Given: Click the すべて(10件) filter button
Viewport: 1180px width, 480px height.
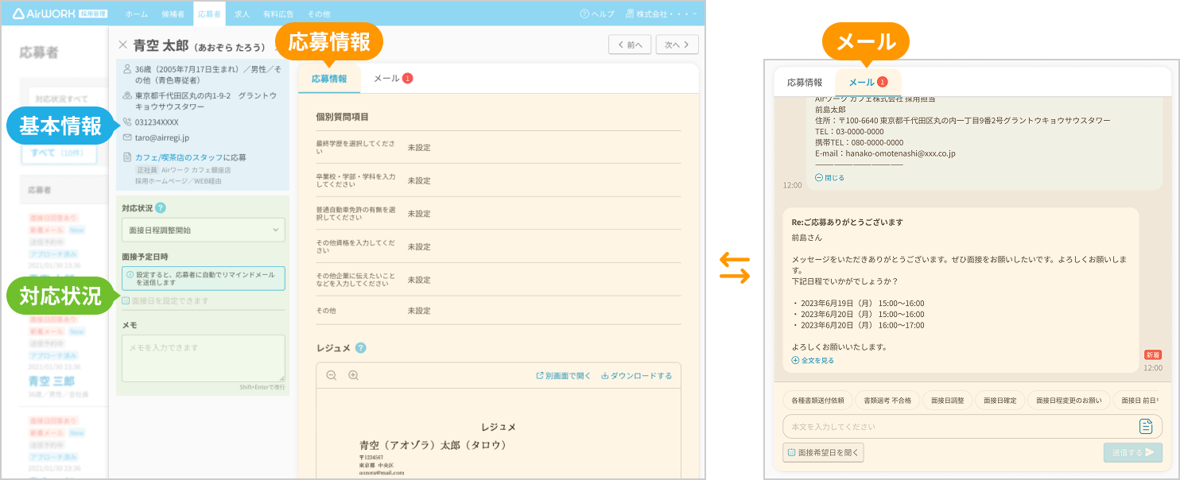Looking at the screenshot, I should 59,152.
